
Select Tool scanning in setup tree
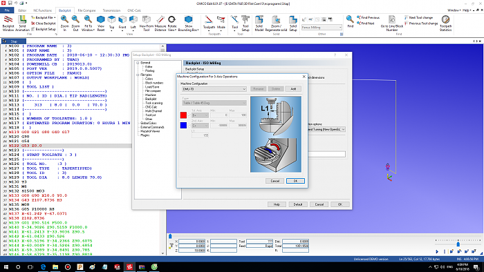pyautogui.click(x=153, y=103)
